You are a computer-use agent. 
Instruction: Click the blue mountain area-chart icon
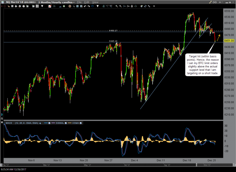pos(60,6)
